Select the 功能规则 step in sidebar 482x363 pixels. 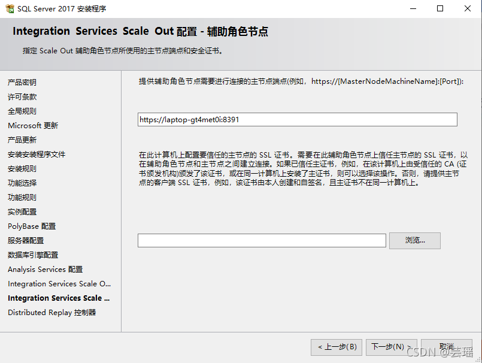22,198
